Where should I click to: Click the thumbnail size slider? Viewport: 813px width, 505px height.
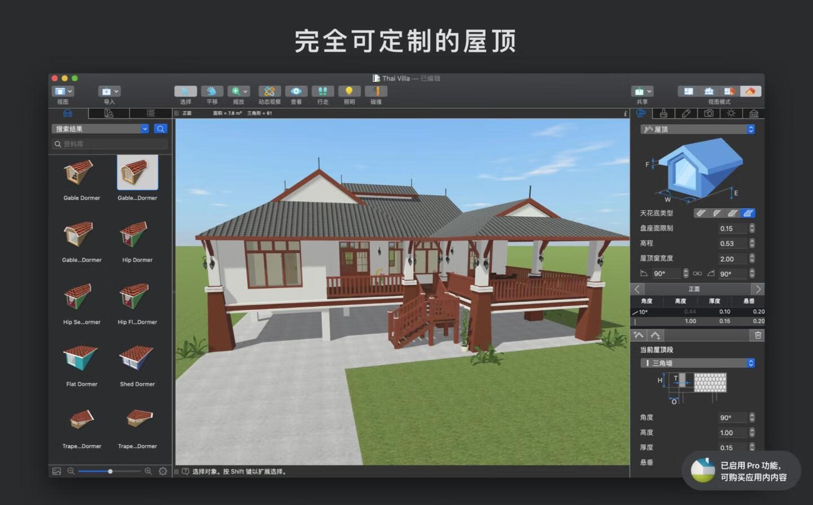click(110, 471)
